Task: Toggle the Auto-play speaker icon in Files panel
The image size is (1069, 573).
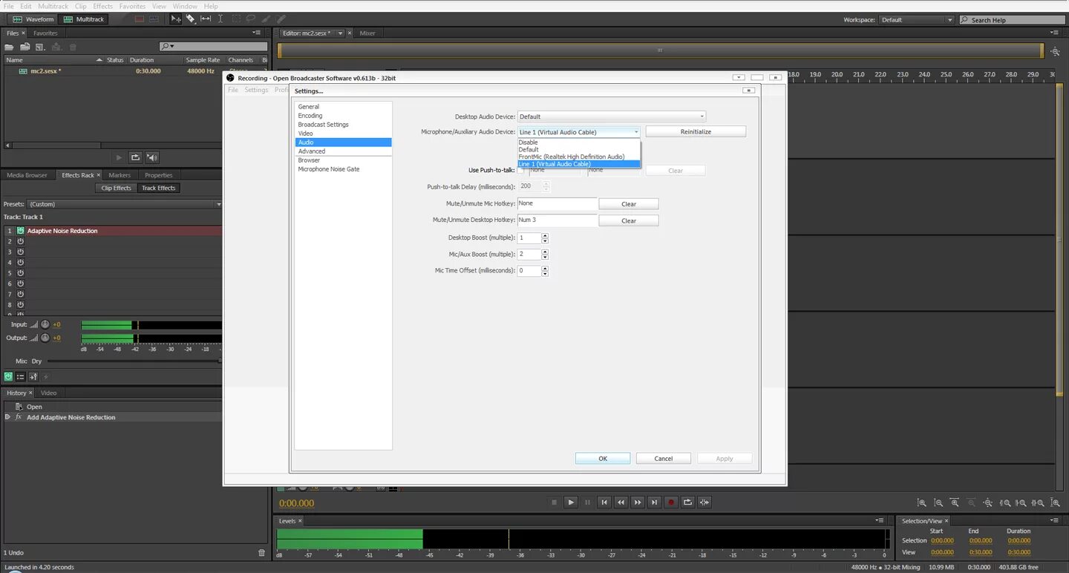Action: [152, 157]
